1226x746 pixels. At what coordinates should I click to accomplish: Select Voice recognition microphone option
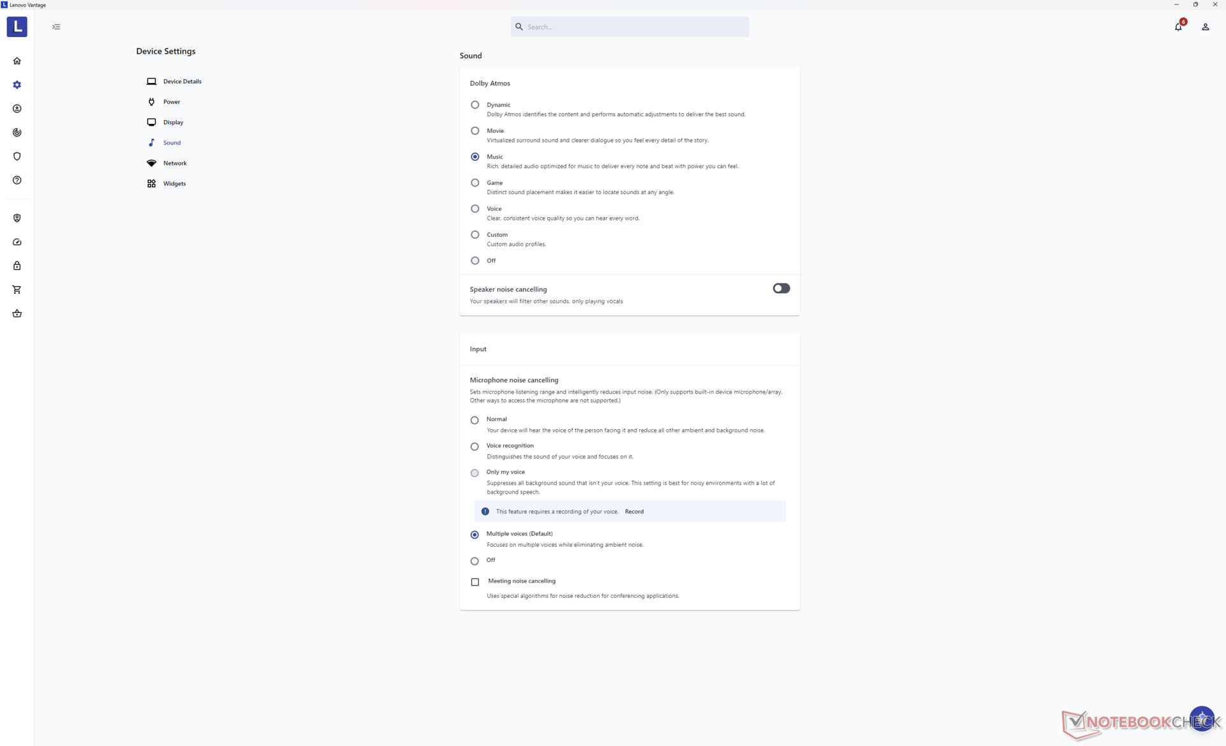pos(474,446)
